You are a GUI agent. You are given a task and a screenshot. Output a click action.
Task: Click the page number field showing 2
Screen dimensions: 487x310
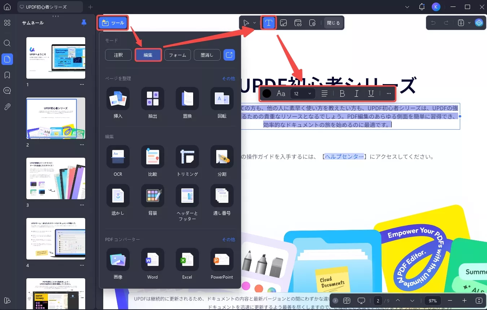click(x=378, y=301)
